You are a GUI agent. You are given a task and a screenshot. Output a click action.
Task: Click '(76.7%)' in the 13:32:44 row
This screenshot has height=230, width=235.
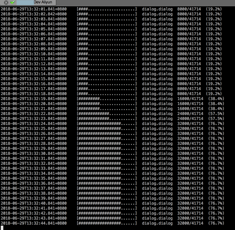[216, 223]
